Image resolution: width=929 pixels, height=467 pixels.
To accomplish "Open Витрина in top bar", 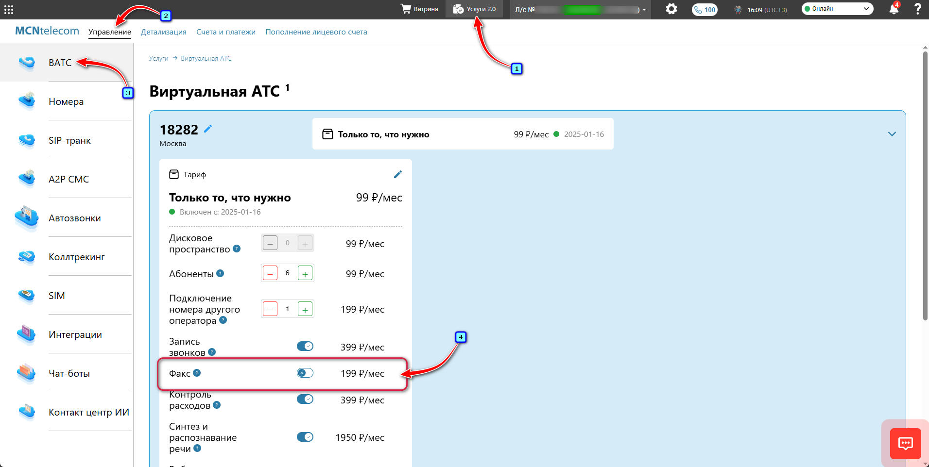I will (x=419, y=9).
